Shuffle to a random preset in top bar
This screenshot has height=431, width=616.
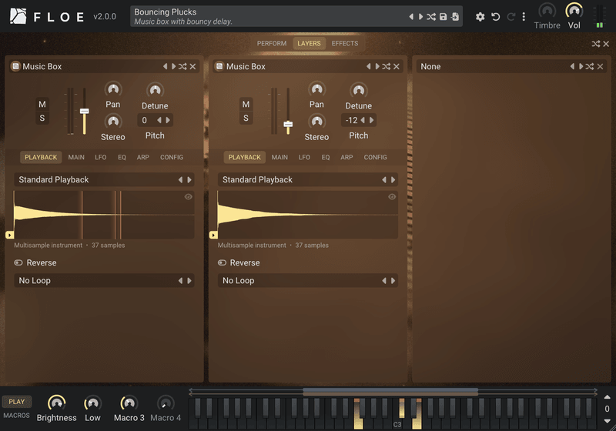click(431, 16)
